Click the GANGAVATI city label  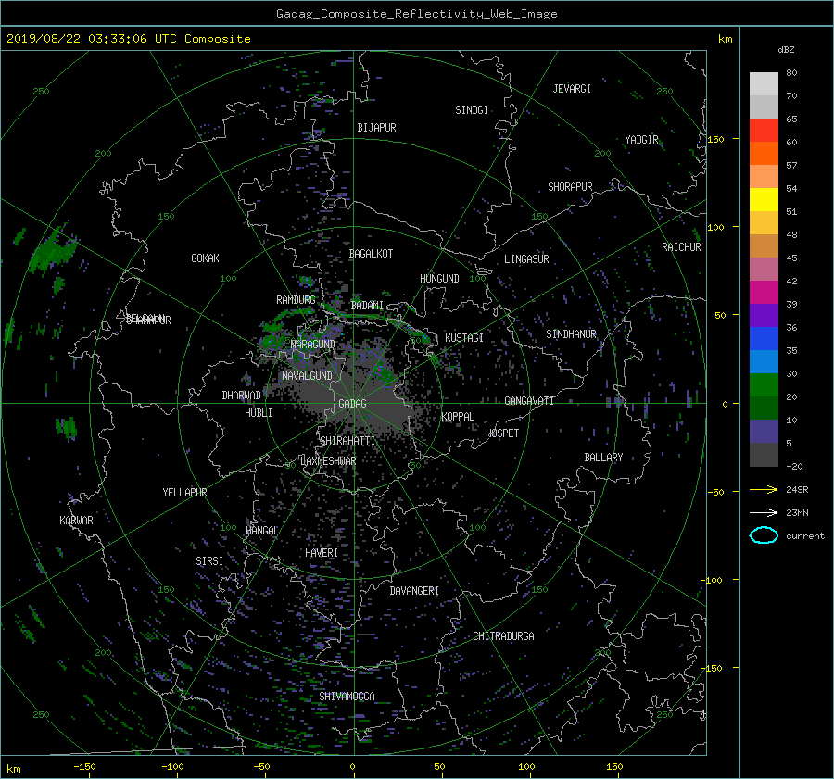(x=529, y=401)
